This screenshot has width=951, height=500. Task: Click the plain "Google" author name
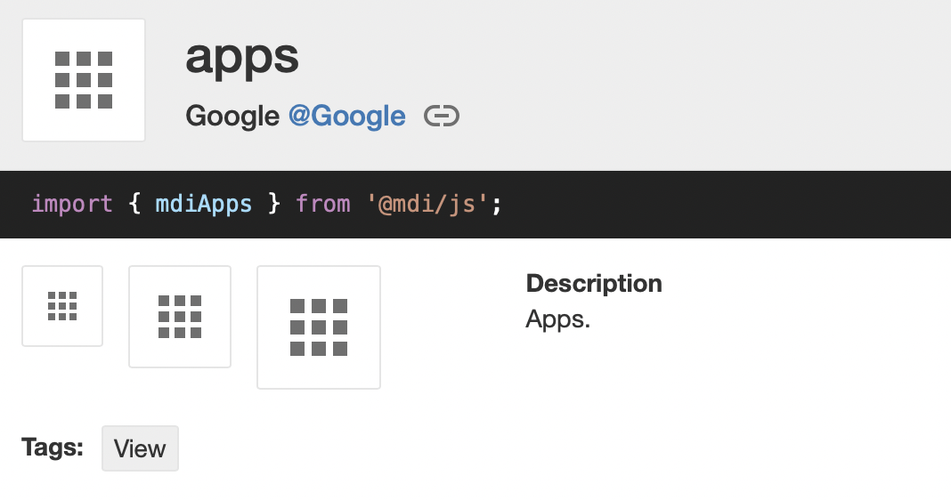232,117
